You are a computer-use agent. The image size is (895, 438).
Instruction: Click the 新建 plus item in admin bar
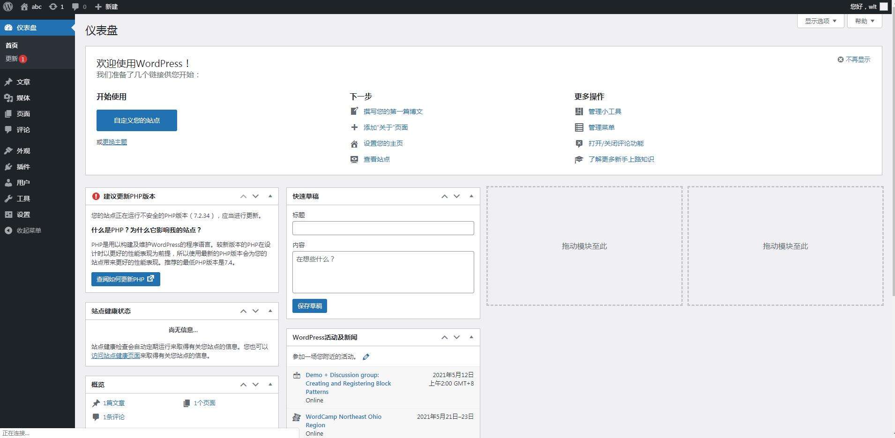[x=106, y=7]
